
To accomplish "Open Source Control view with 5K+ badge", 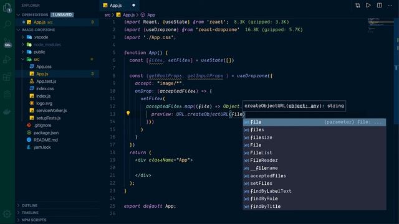I will tap(7, 43).
